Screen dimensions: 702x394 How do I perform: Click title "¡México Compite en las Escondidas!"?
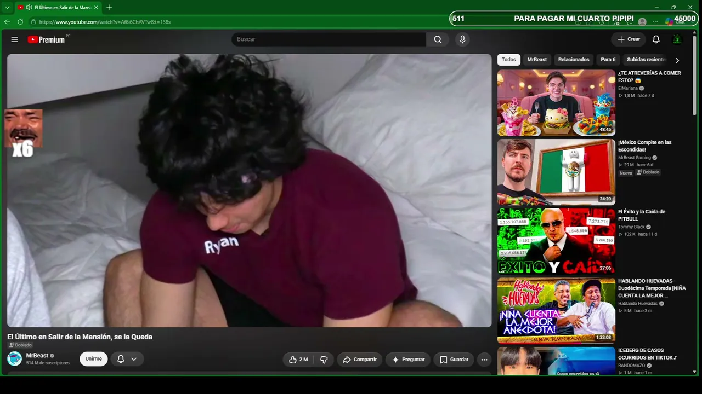[x=645, y=146]
